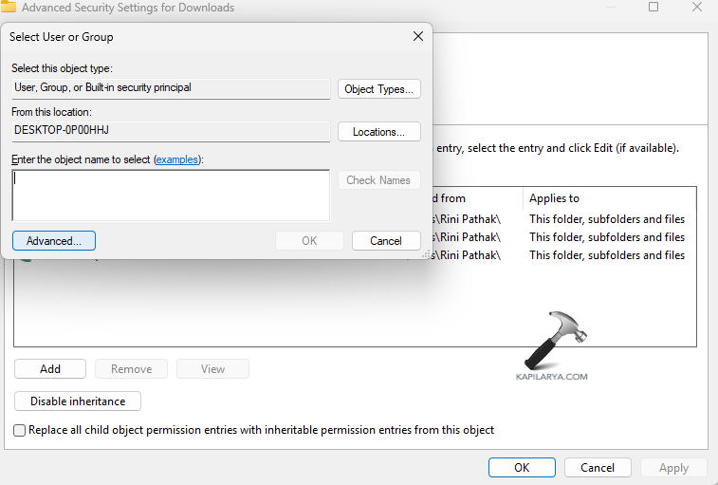718x485 pixels.
Task: Click the Remove permission entry button
Action: click(x=132, y=369)
